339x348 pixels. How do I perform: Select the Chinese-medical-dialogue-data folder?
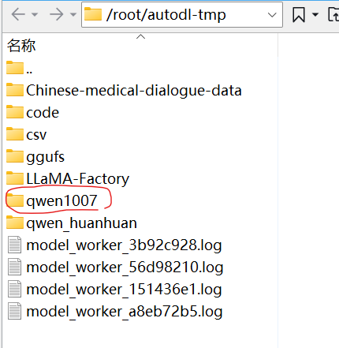(x=134, y=91)
